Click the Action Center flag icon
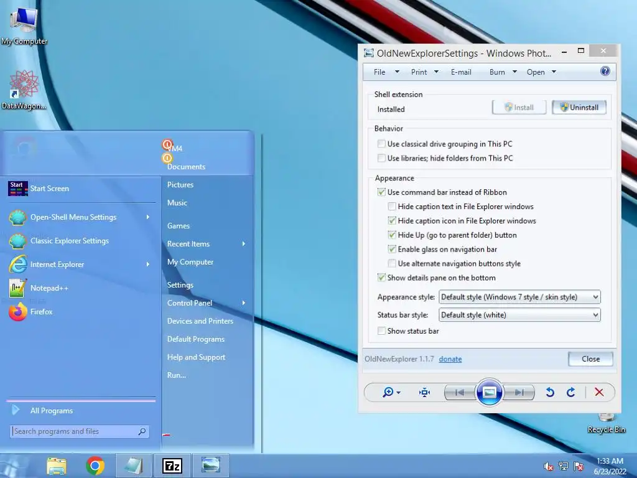The width and height of the screenshot is (637, 478). pos(579,466)
